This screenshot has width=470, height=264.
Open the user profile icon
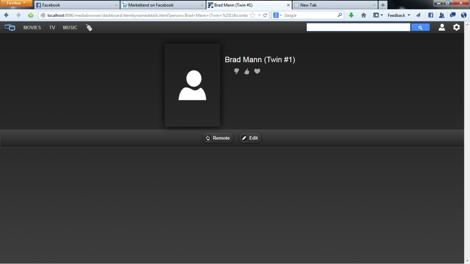point(442,27)
